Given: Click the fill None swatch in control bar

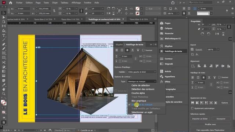Looking at the screenshot, I should [137, 9].
